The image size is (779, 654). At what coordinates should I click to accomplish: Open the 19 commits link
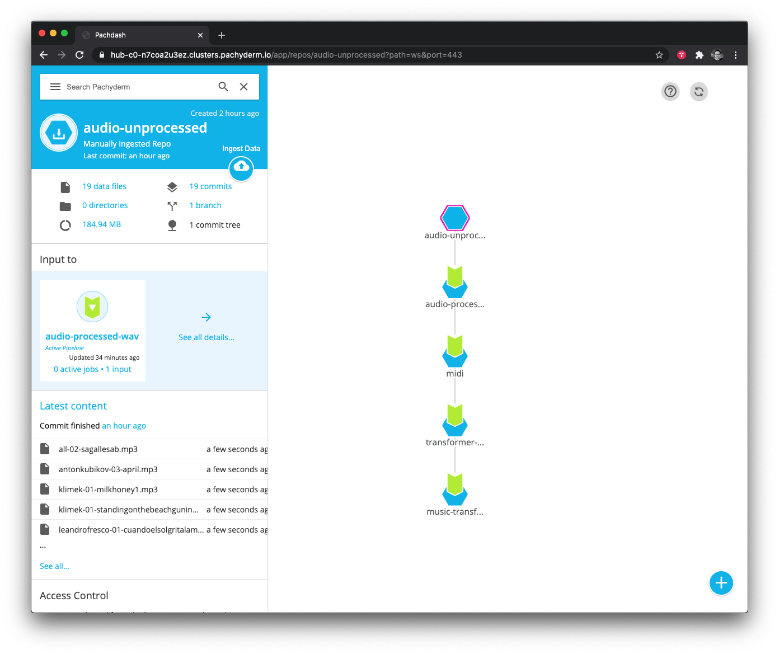tap(210, 186)
